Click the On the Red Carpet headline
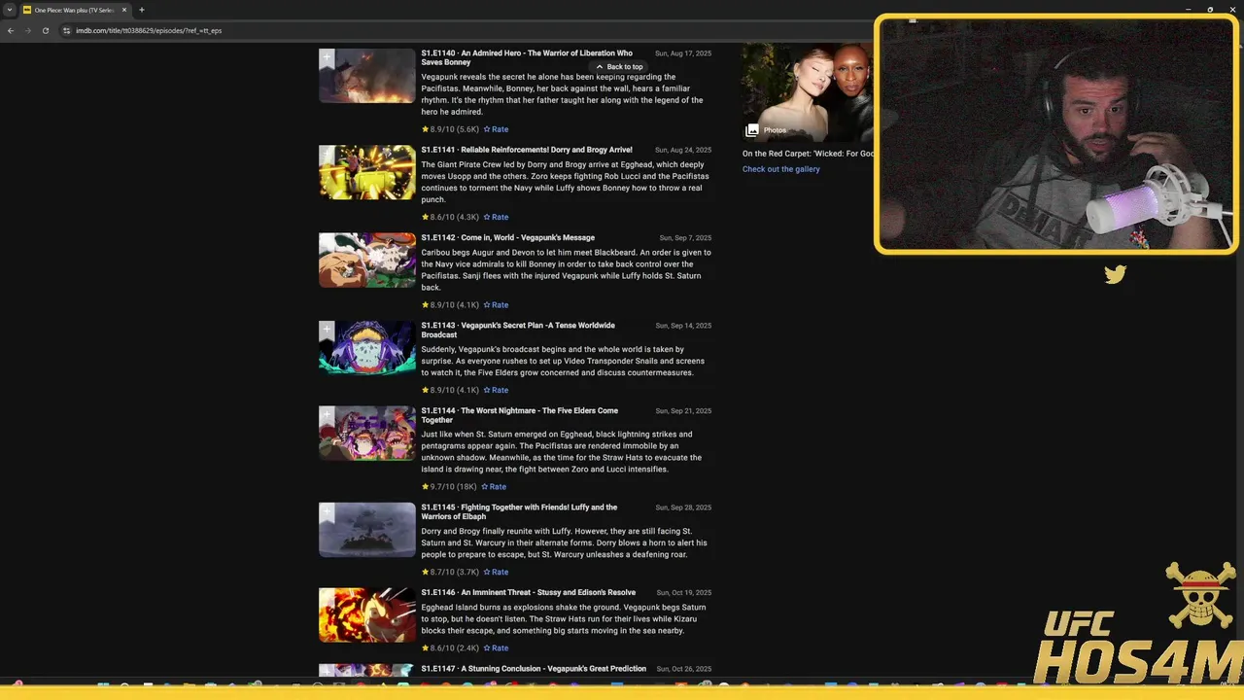The height and width of the screenshot is (700, 1244). coord(808,154)
